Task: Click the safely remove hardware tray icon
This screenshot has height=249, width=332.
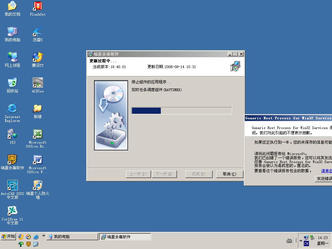Action: point(312,237)
